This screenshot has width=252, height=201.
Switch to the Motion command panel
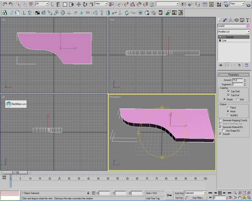click(236, 20)
